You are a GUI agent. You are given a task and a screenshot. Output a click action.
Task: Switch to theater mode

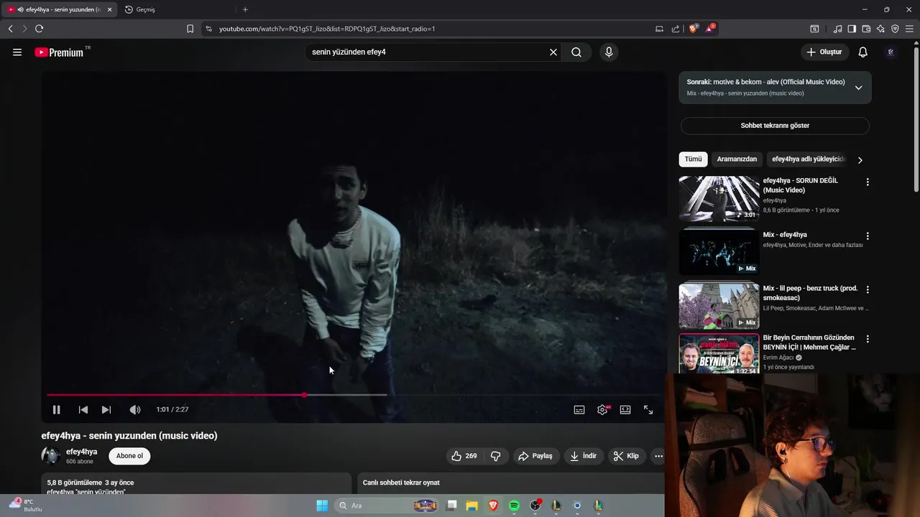625,410
